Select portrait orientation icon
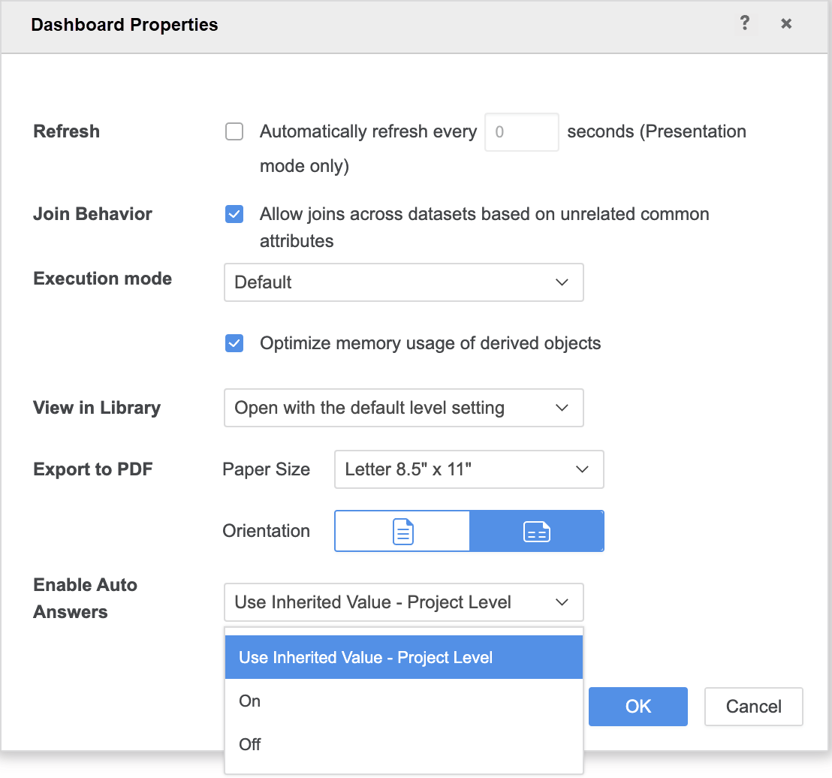 pos(402,532)
